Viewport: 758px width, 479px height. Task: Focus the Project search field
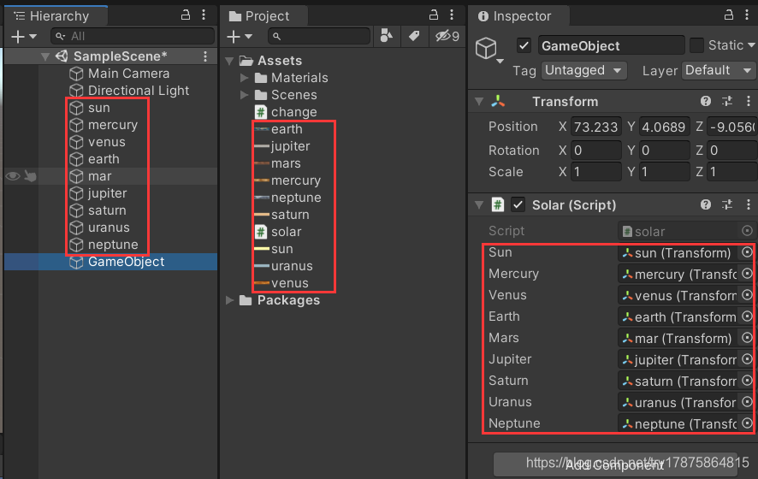click(x=319, y=36)
